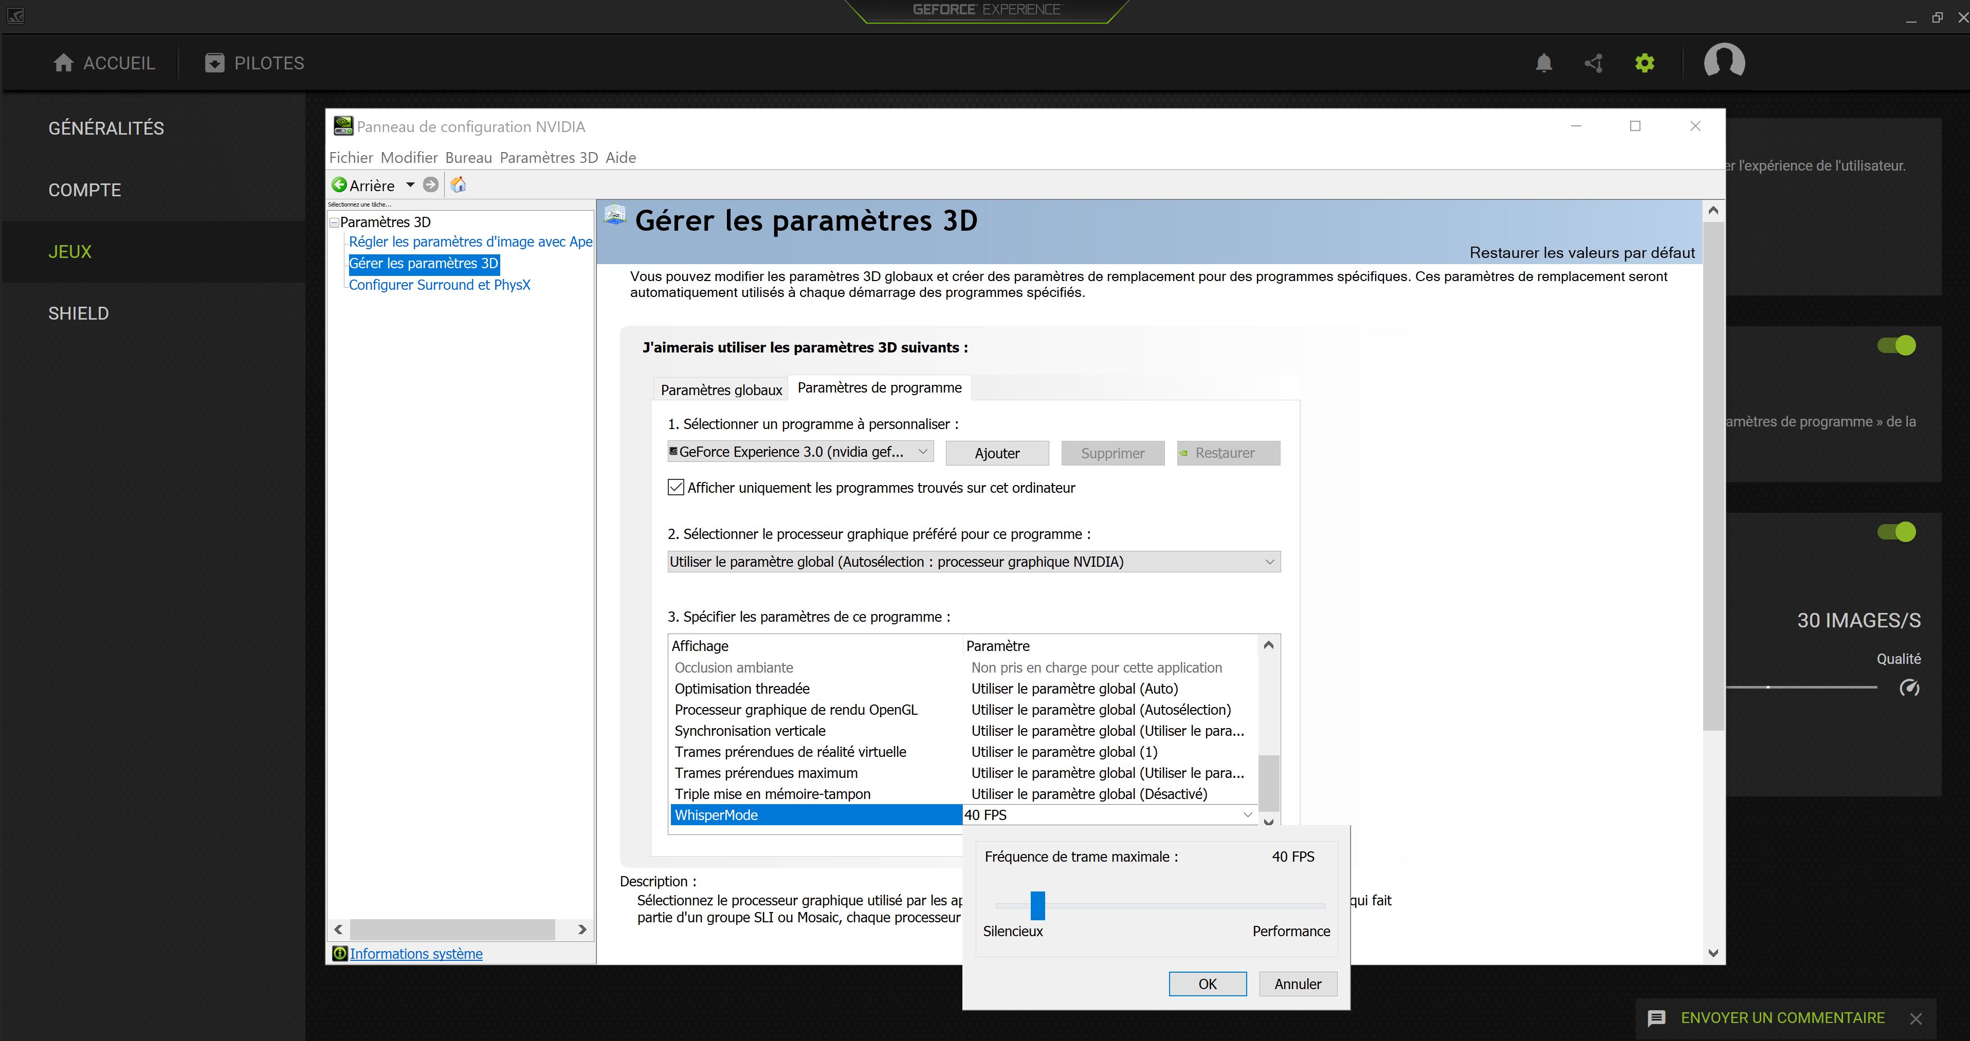The height and width of the screenshot is (1041, 1970).
Task: Open the program selection dropdown GeForce Experience 3.0
Action: [800, 452]
